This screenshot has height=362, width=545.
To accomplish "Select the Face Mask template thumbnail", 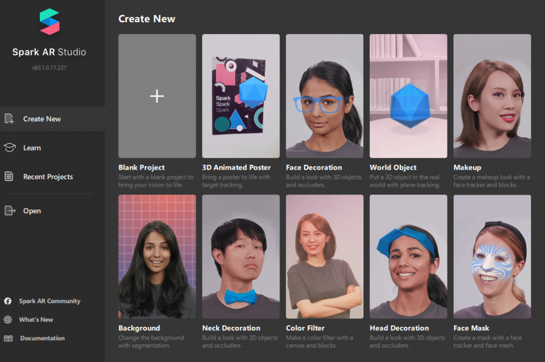I will click(x=492, y=256).
